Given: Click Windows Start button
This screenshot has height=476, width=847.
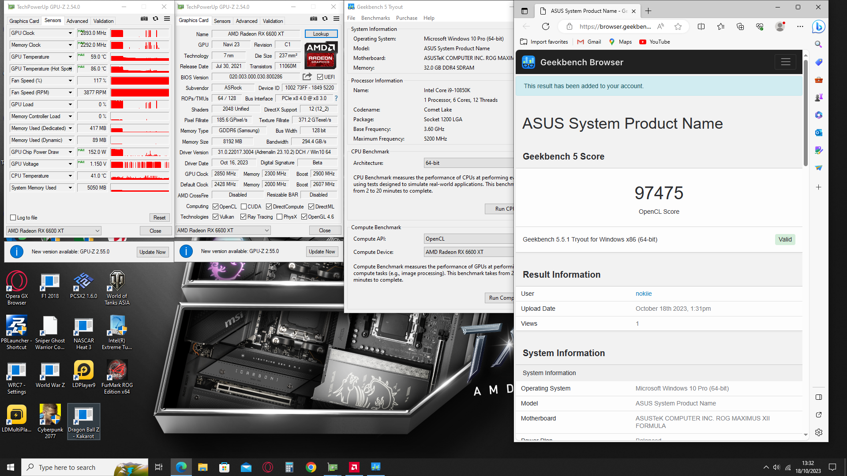Looking at the screenshot, I should 11,467.
